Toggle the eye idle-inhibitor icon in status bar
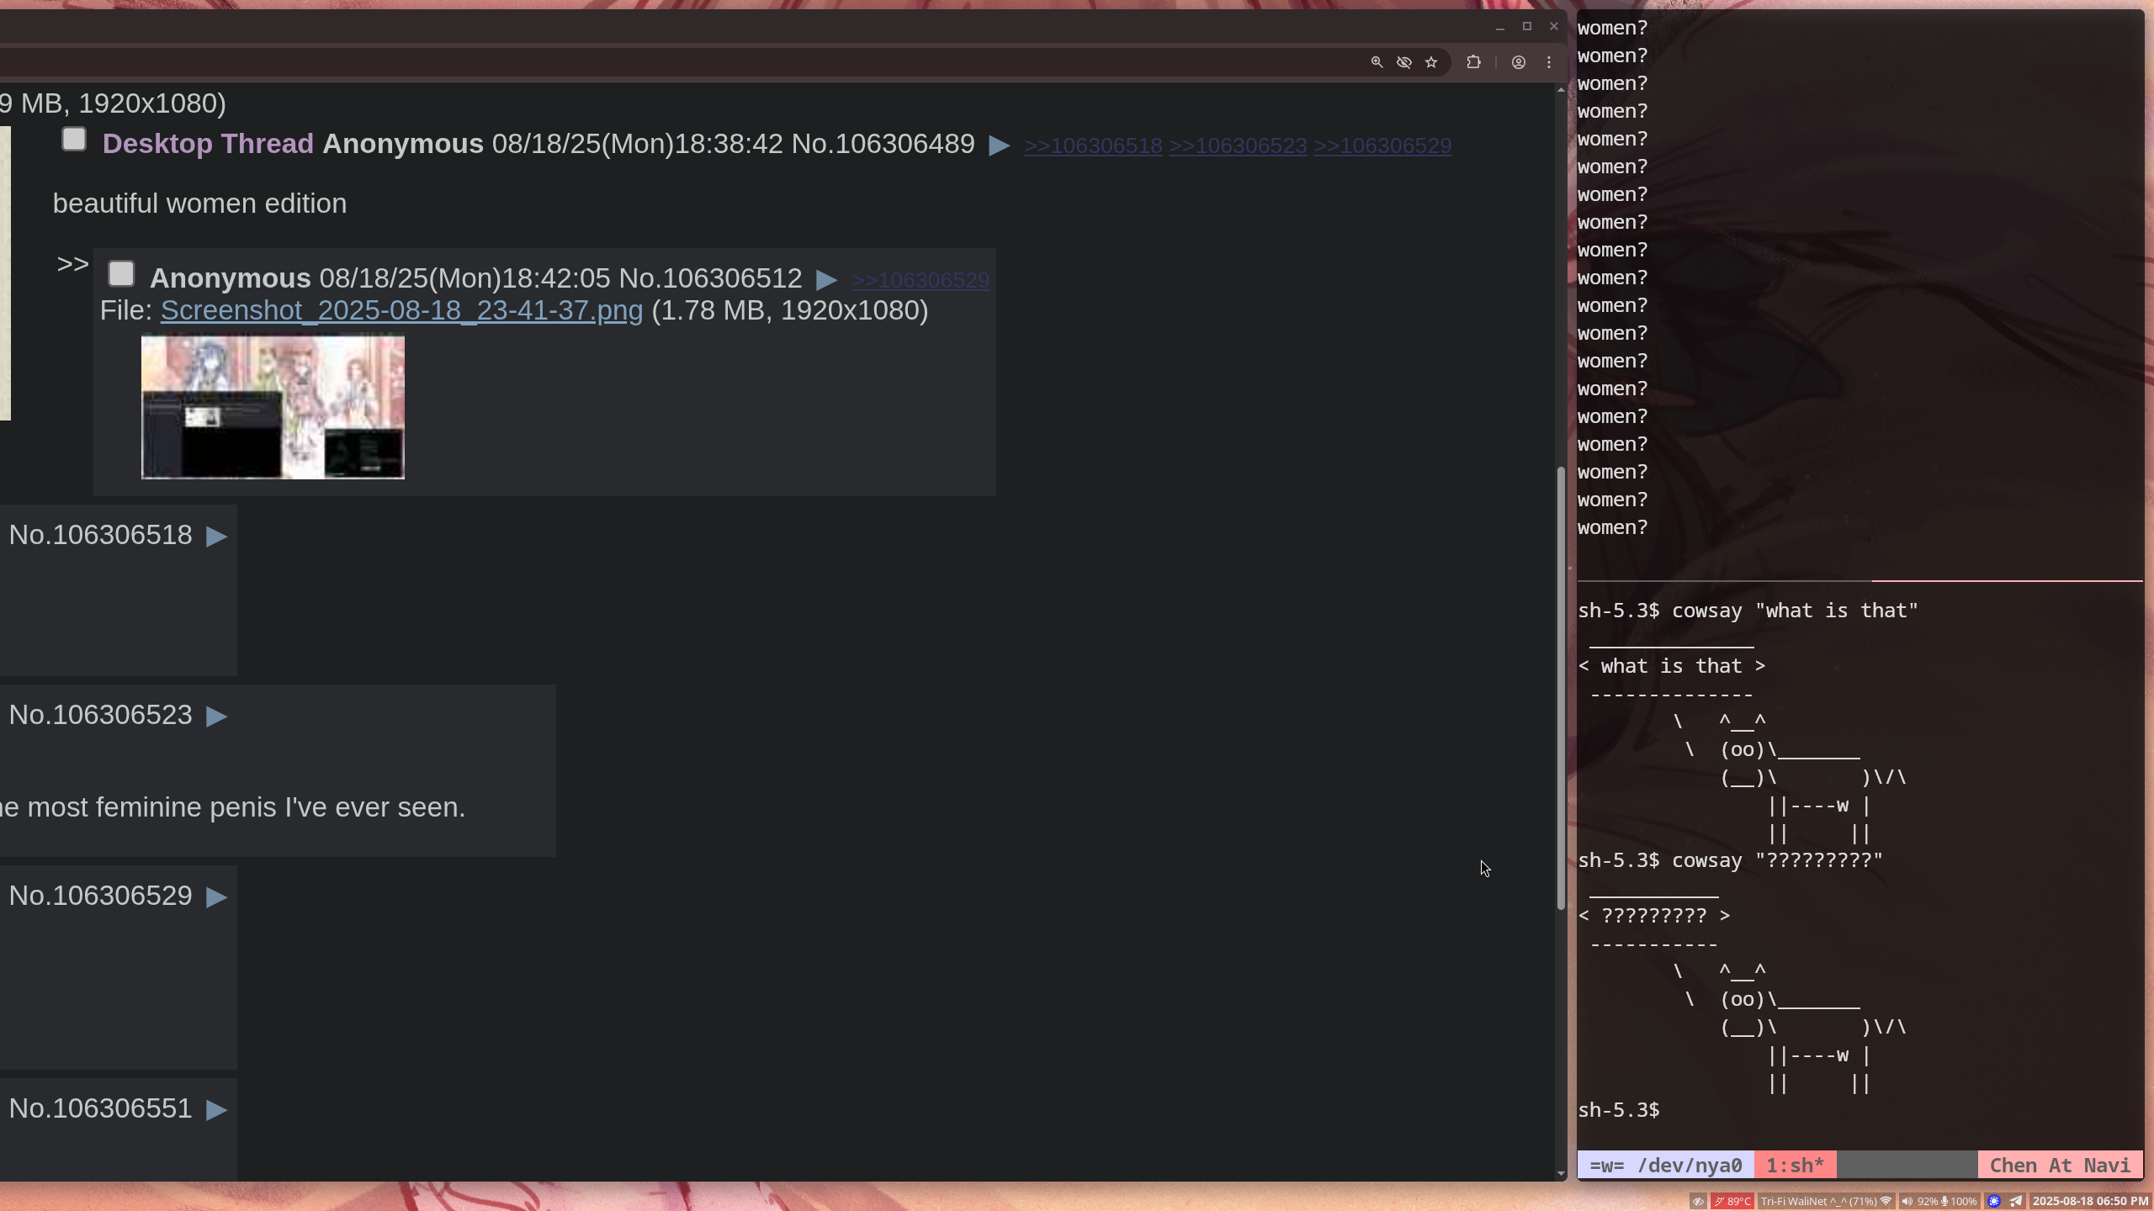2154x1211 pixels. 1698,1201
